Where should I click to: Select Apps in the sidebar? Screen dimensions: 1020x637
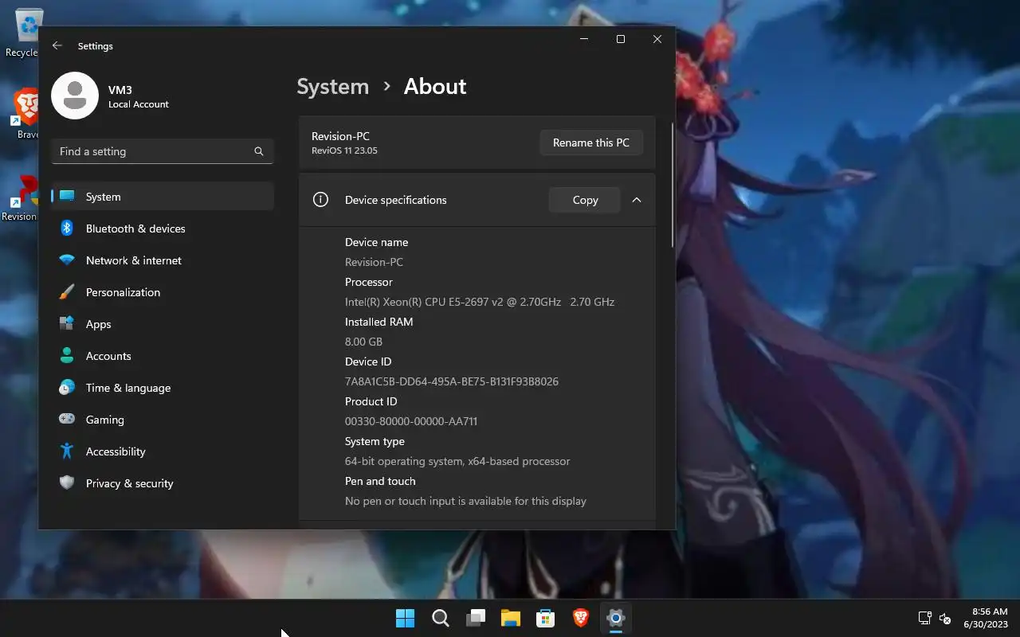[163, 324]
